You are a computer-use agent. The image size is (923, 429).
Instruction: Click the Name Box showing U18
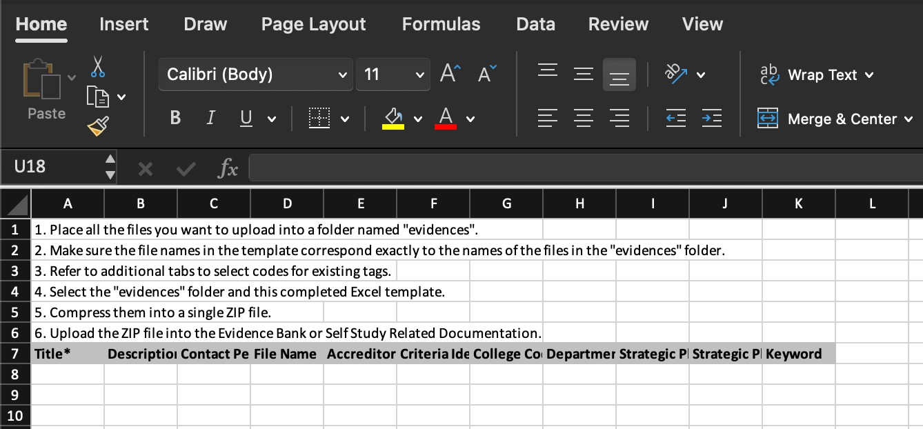coord(55,167)
